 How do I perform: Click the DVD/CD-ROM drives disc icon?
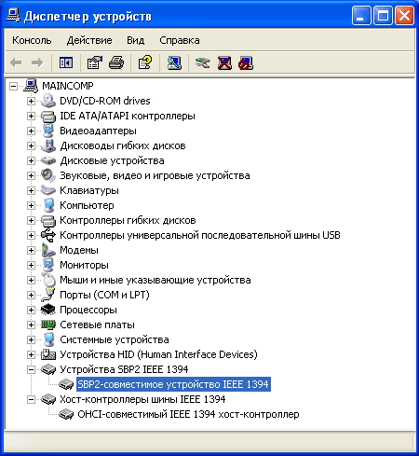[48, 101]
